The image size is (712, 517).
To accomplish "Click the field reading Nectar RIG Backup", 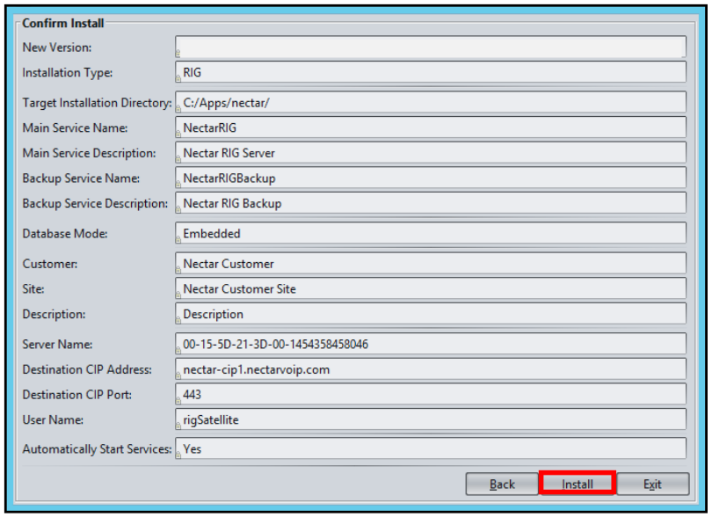I will [431, 203].
